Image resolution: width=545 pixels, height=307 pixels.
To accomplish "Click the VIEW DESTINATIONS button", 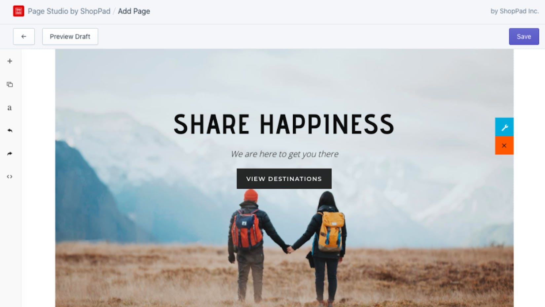I will [284, 179].
